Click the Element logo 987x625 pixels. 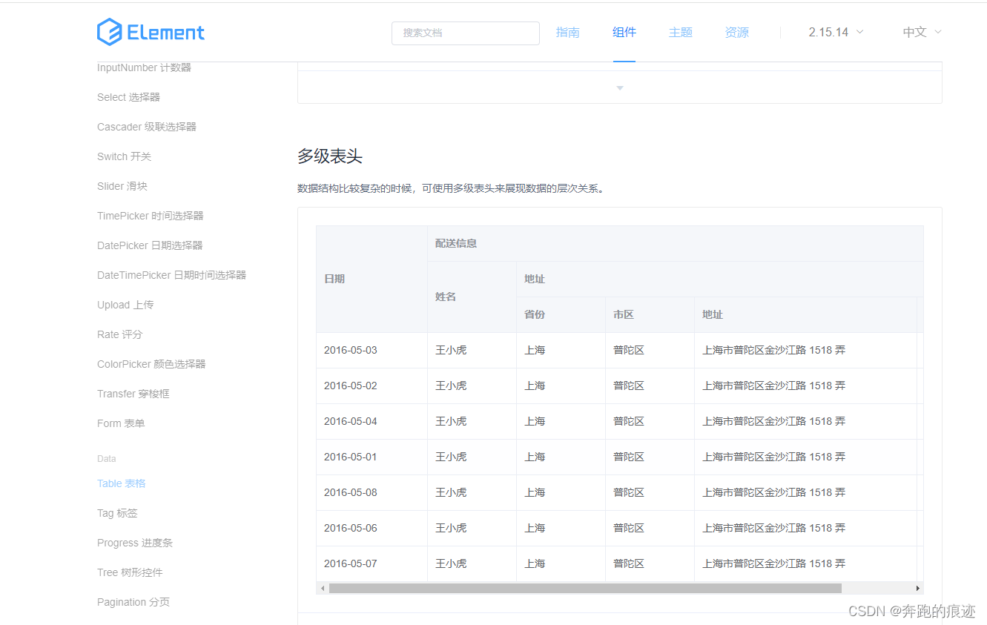pos(151,32)
